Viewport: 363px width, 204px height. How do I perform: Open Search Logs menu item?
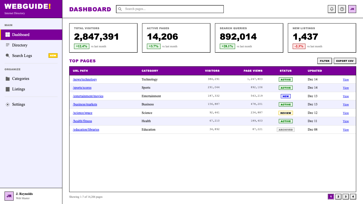coord(31,56)
